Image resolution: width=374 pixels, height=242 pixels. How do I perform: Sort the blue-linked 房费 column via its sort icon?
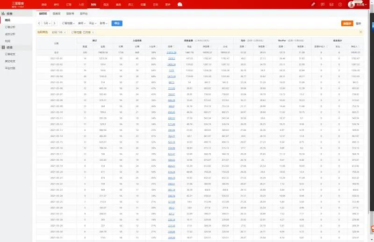(x=174, y=47)
